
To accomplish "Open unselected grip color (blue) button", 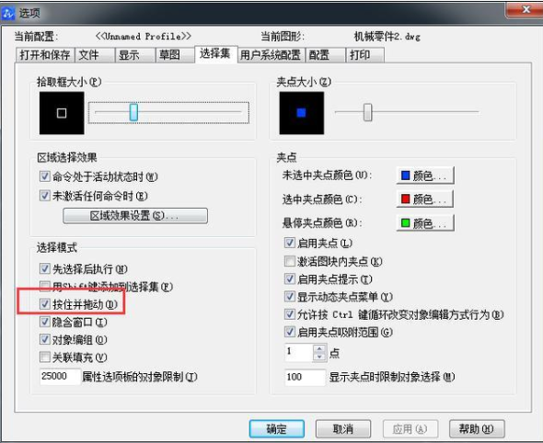I will point(425,176).
